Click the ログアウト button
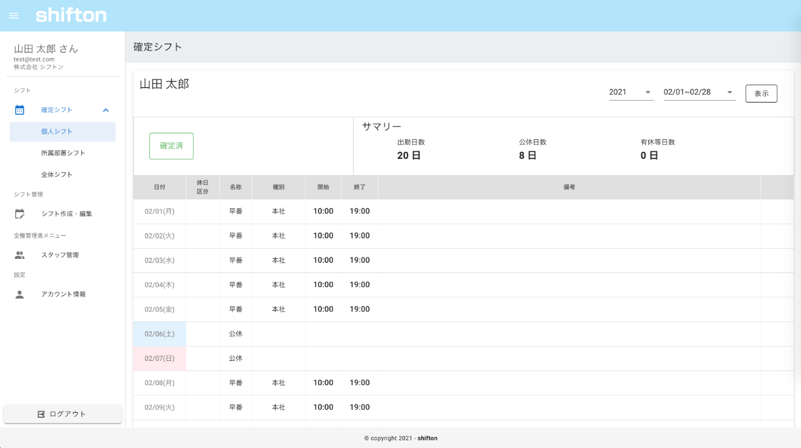This screenshot has width=801, height=448. point(63,414)
